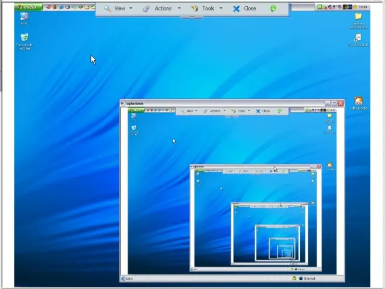Screen dimensions: 385x289
Task: Collapse the outermost toolbar using its bottom handle
Action: (192, 17)
